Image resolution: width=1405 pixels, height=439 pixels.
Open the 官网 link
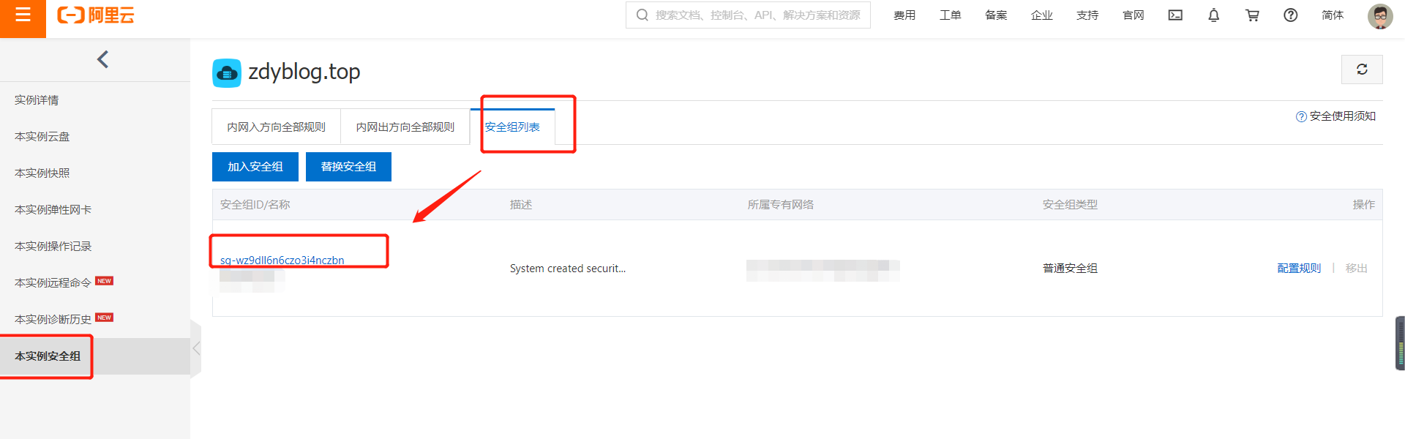point(1134,15)
